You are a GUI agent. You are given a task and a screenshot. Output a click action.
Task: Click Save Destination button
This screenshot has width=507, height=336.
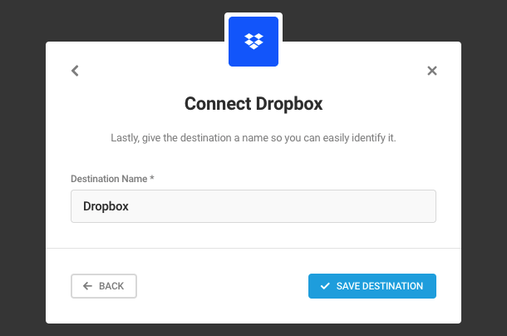(x=372, y=286)
